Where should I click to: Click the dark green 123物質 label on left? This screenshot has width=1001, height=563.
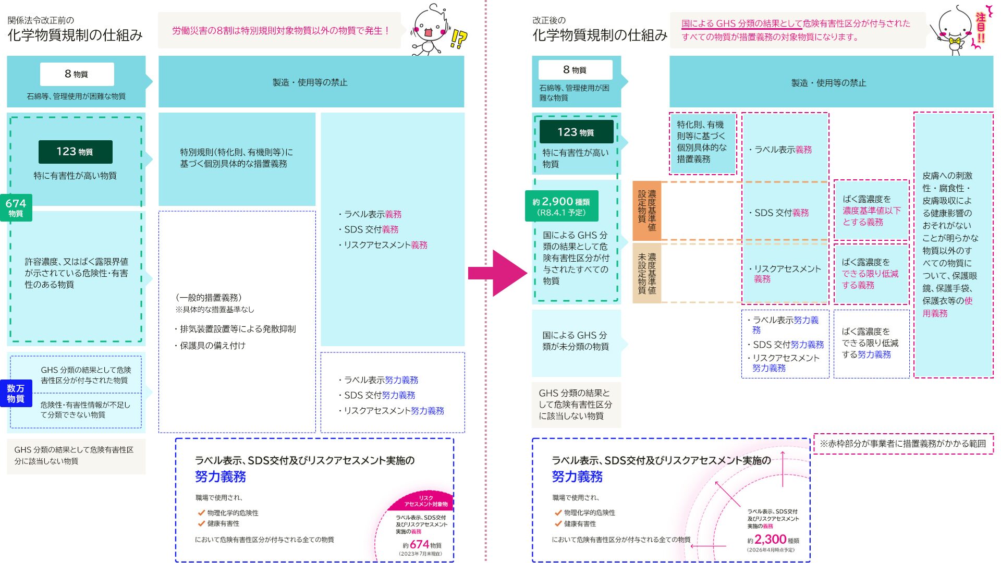click(75, 152)
